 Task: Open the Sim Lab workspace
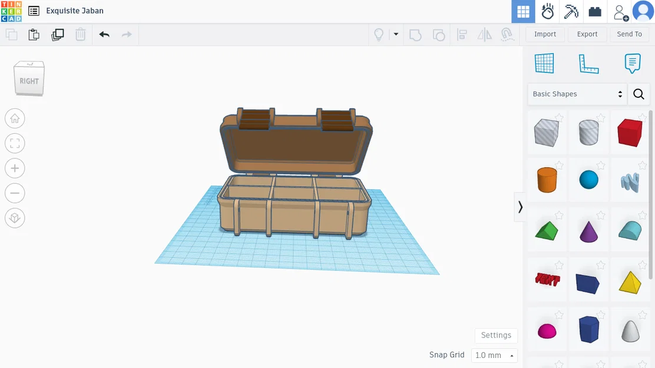pos(547,11)
